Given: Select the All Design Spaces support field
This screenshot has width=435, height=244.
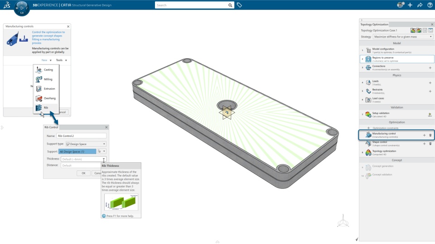Looking at the screenshot, I should (x=77, y=152).
